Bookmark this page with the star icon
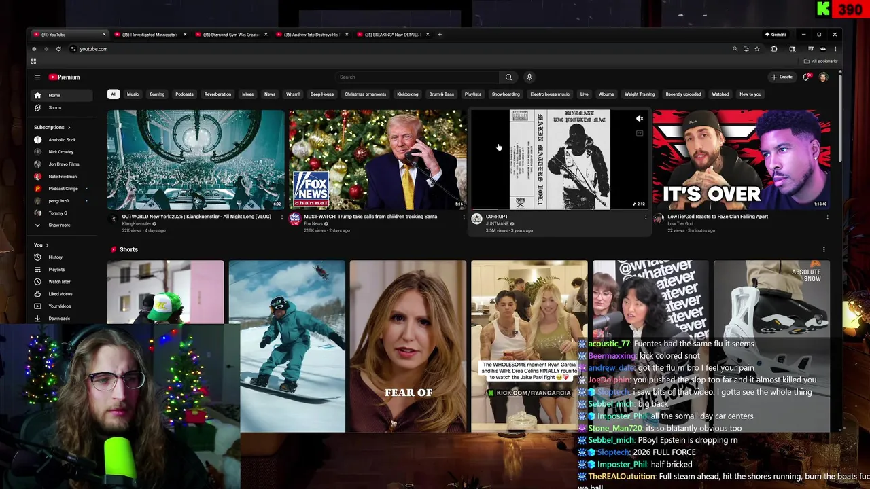870x489 pixels. (757, 49)
